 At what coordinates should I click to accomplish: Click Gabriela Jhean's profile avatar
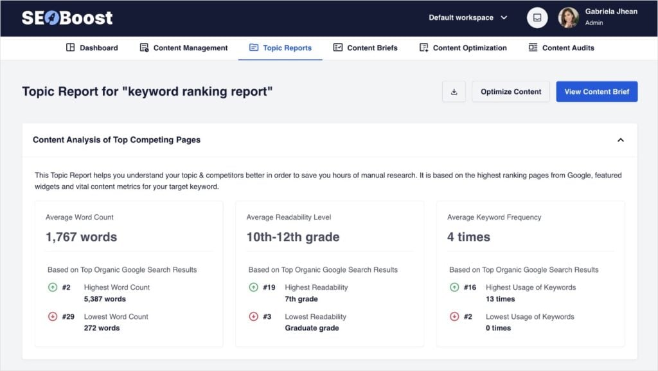pyautogui.click(x=568, y=18)
